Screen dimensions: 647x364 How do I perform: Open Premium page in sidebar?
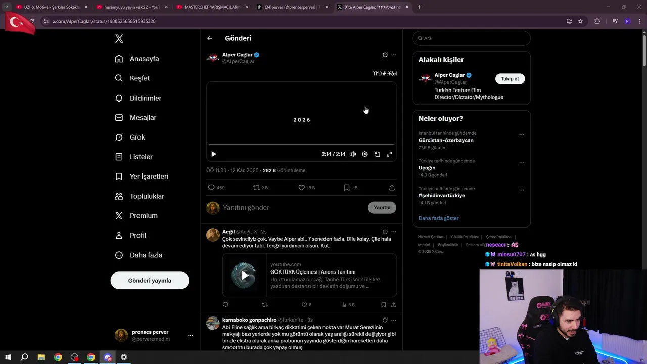pos(136,216)
